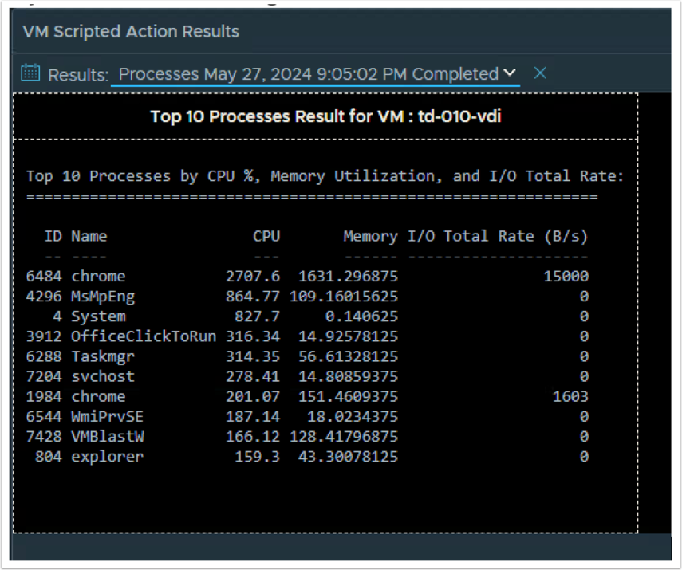The image size is (682, 570).
Task: Select the OfficeClickToRun process row
Action: [144, 336]
